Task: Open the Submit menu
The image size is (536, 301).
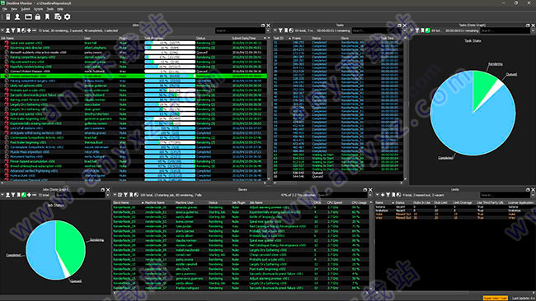Action: click(26, 9)
